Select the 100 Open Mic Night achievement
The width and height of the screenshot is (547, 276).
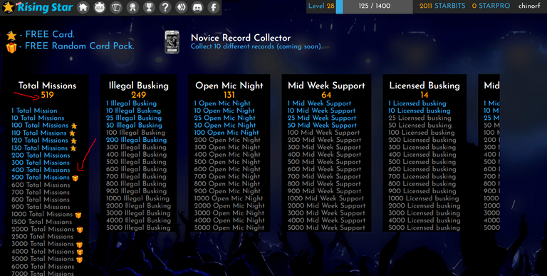(x=226, y=133)
